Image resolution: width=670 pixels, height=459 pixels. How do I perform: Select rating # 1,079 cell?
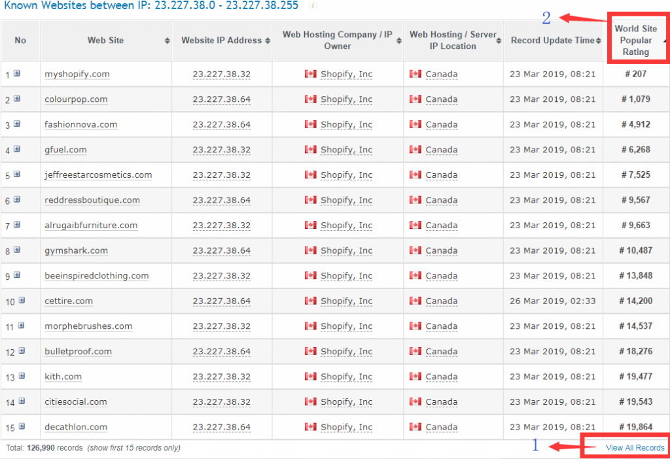click(636, 99)
